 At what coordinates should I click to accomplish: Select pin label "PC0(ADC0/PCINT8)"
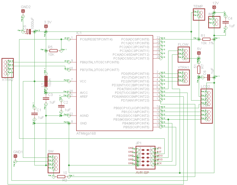(135, 39)
